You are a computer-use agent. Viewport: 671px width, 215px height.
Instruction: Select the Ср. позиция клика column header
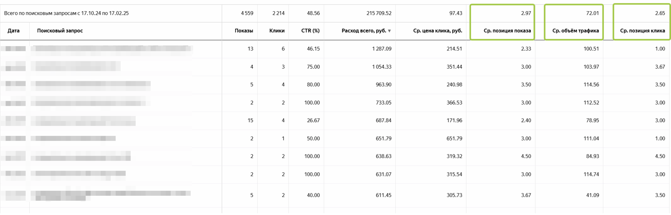coord(642,31)
